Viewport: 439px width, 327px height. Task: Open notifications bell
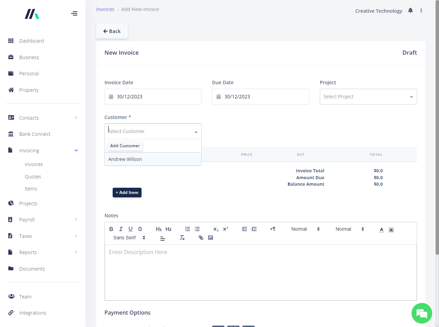(410, 11)
